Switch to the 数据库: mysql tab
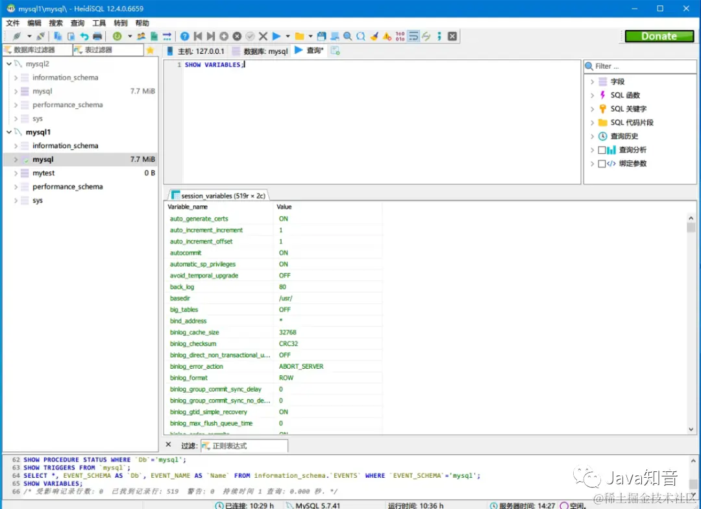 (260, 51)
